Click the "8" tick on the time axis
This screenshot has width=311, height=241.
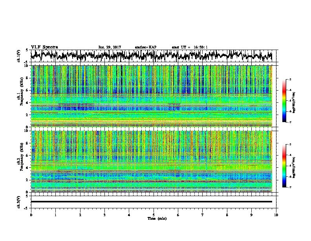(x=227, y=215)
